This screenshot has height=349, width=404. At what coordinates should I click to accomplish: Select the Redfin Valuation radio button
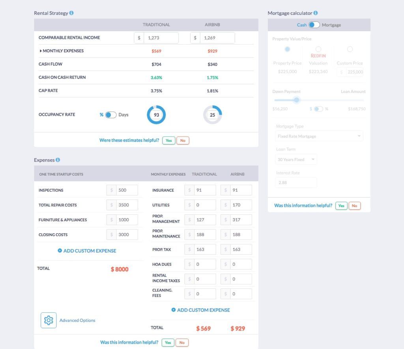tap(318, 49)
